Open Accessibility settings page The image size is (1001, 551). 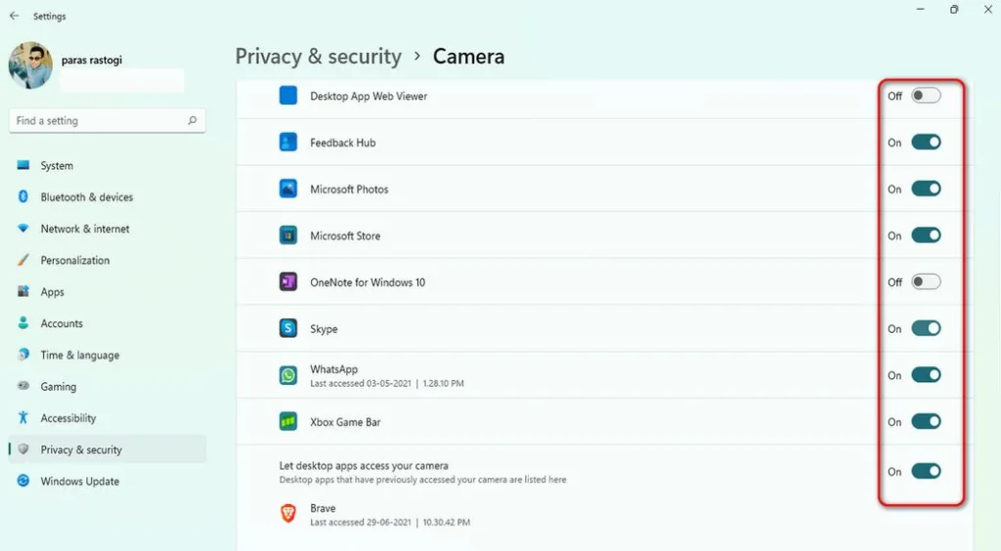(x=108, y=418)
